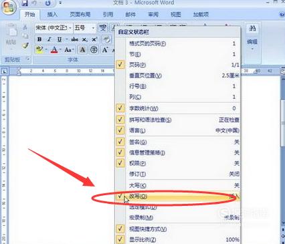Image resolution: width=285 pixels, height=244 pixels.
Task: Open Find binoculars editing button
Action: coord(252,28)
